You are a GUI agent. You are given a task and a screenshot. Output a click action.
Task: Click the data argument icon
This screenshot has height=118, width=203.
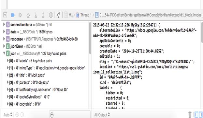point(8,32)
